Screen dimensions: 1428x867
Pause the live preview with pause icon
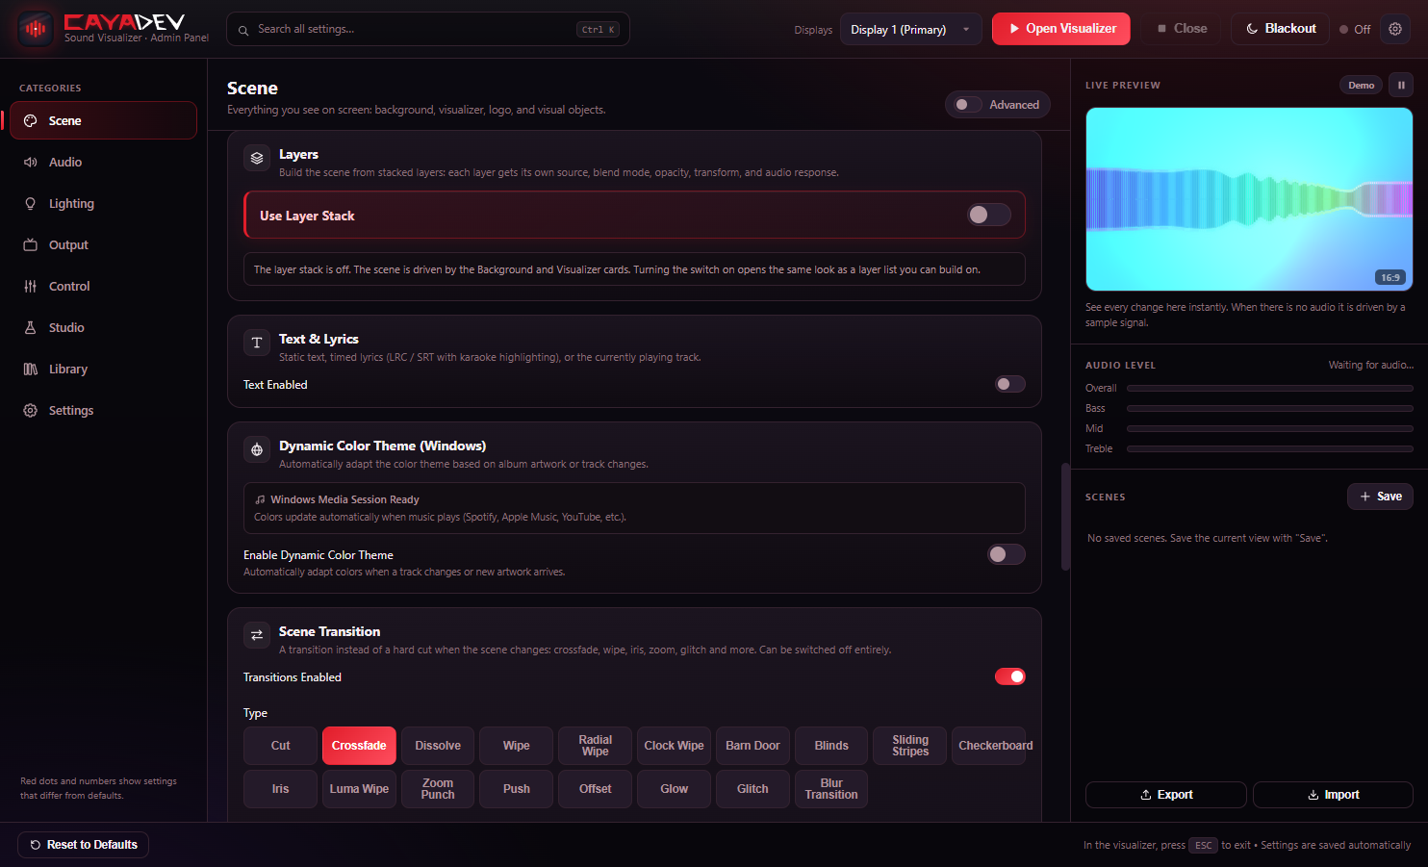tap(1401, 85)
